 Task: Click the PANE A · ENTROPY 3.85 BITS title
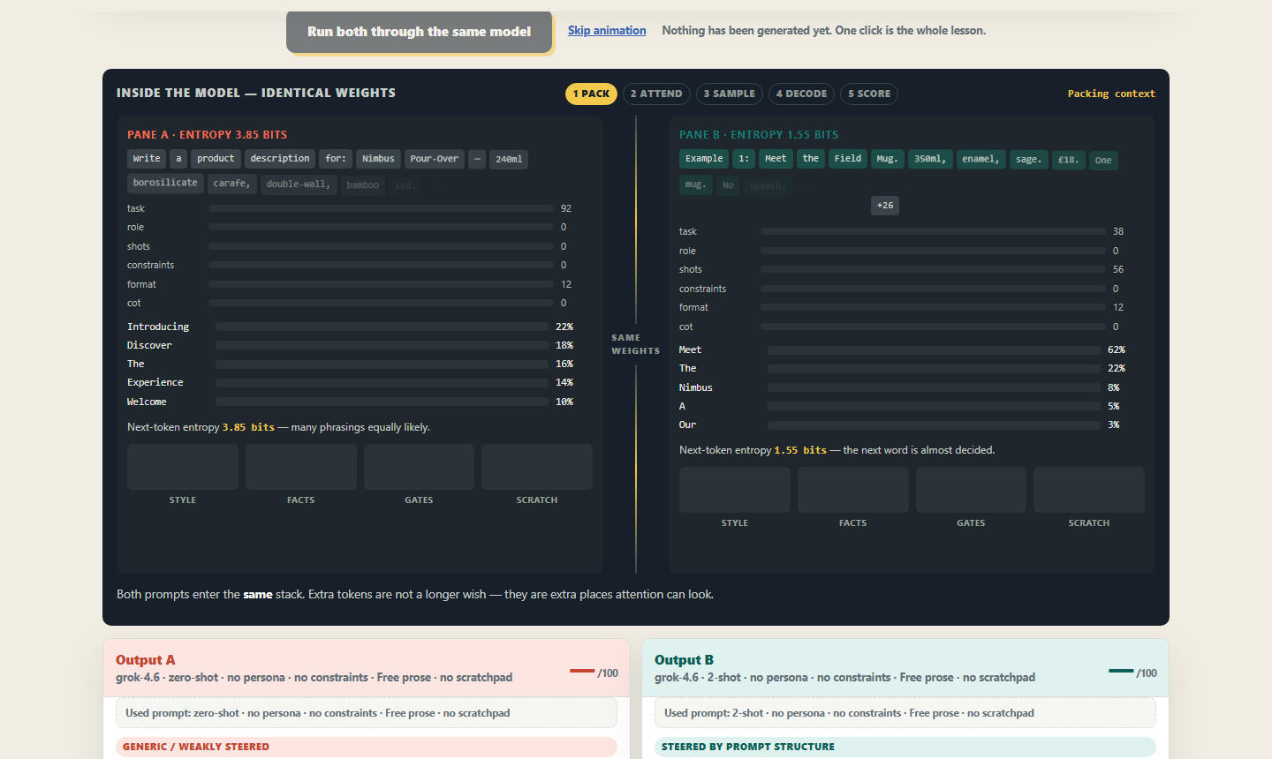(x=207, y=135)
